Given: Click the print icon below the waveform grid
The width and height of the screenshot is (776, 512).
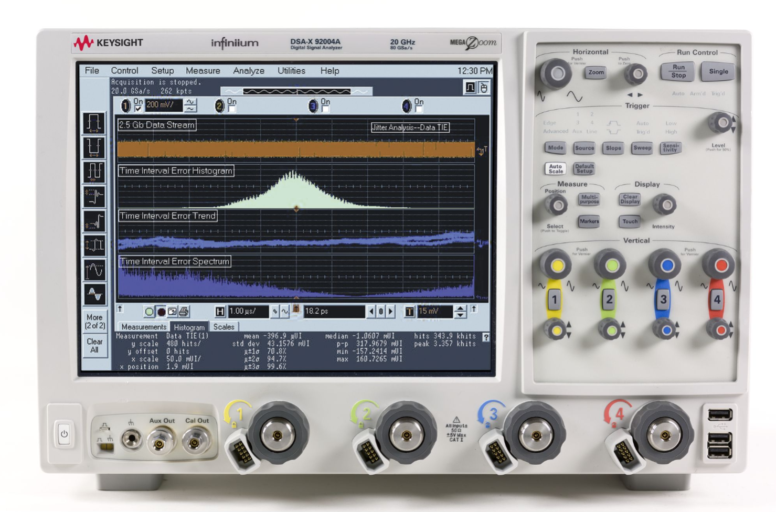Looking at the screenshot, I should (x=183, y=312).
